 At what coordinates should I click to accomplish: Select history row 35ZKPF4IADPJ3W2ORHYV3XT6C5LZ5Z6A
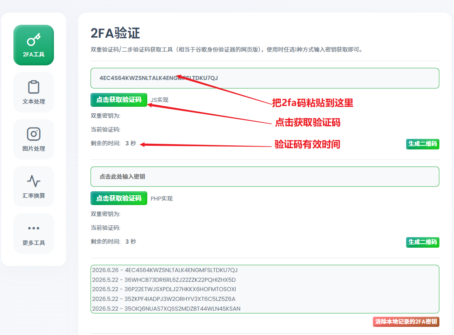tap(164, 299)
